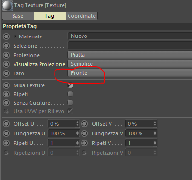This screenshot has width=192, height=180.
Task: Click the keyframe circle beside Offset U
Action: tap(6, 124)
